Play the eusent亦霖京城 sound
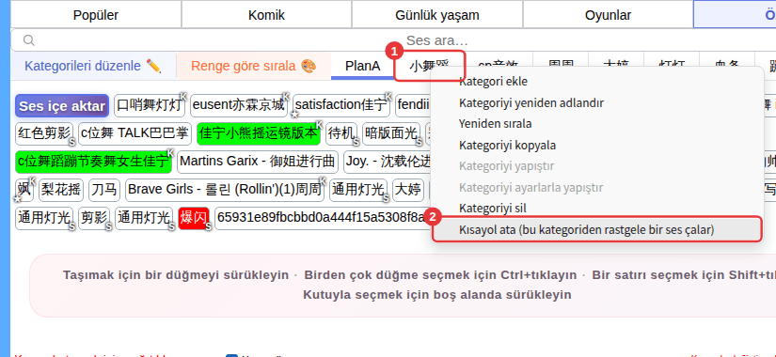This screenshot has height=357, width=776. point(239,105)
